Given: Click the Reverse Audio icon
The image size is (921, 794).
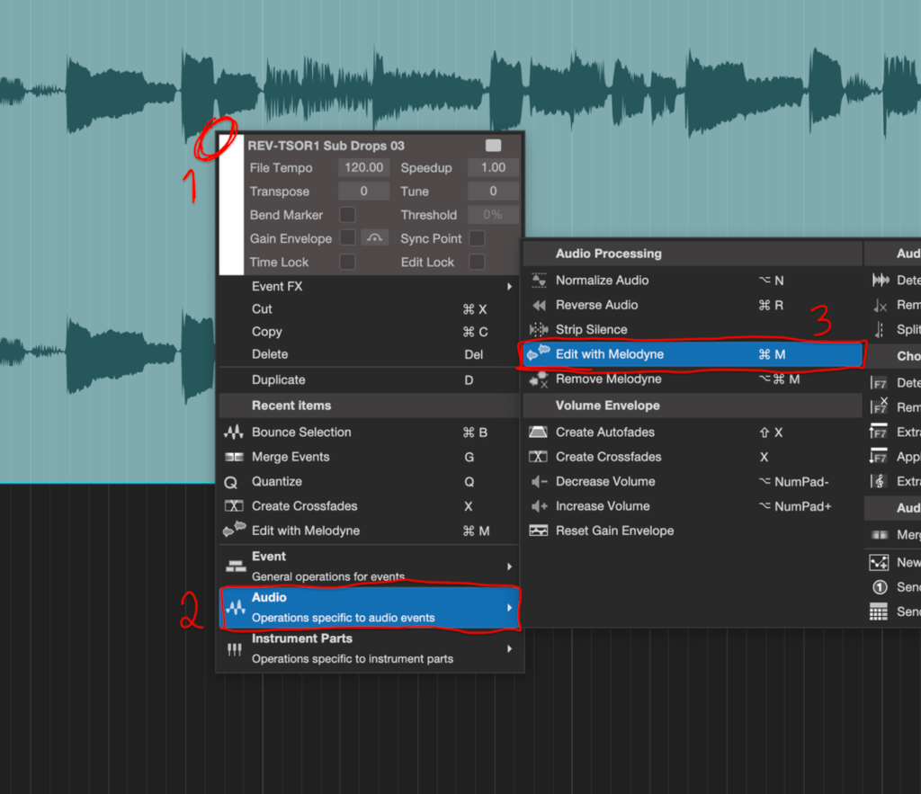Looking at the screenshot, I should tap(539, 306).
